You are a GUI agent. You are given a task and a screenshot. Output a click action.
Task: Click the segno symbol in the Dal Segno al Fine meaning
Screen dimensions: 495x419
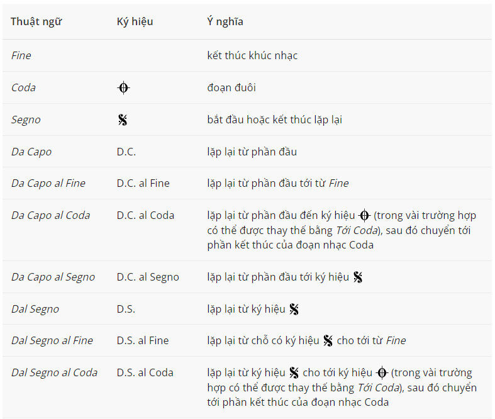tap(328, 340)
